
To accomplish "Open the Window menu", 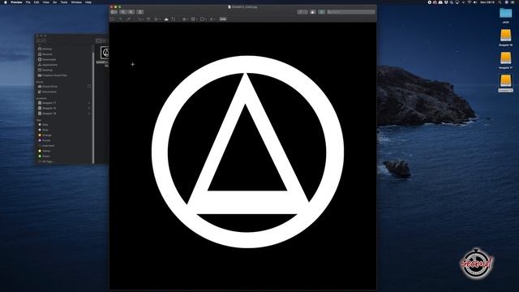I will (76, 2).
